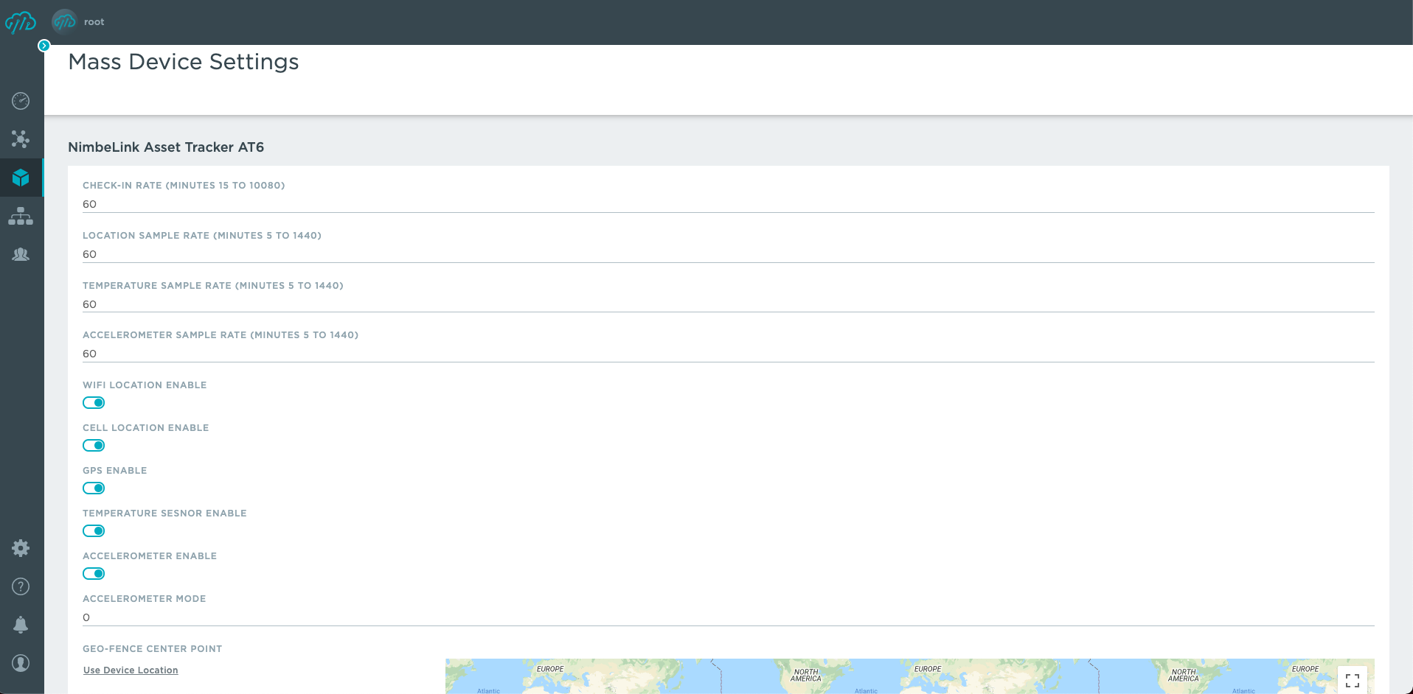The image size is (1413, 694).
Task: Open the settings gear sidebar icon
Action: tap(21, 548)
